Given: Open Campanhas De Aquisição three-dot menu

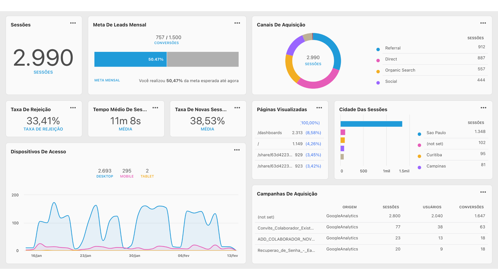Looking at the screenshot, I should click(x=483, y=192).
